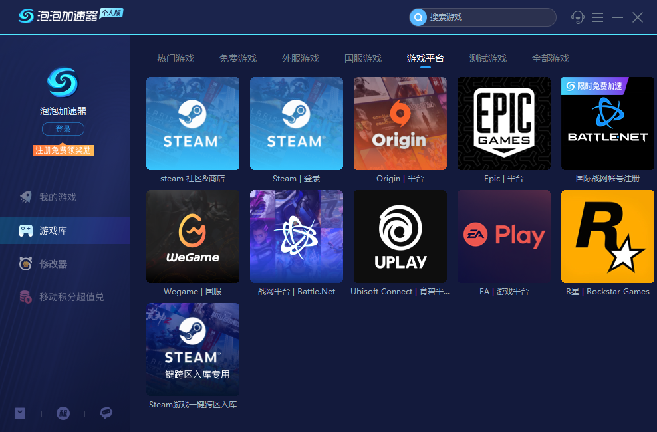
Task: Switch to 测试游戏 tab
Action: coord(488,58)
